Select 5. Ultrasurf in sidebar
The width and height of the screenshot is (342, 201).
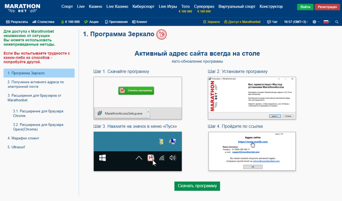pyautogui.click(x=16, y=147)
